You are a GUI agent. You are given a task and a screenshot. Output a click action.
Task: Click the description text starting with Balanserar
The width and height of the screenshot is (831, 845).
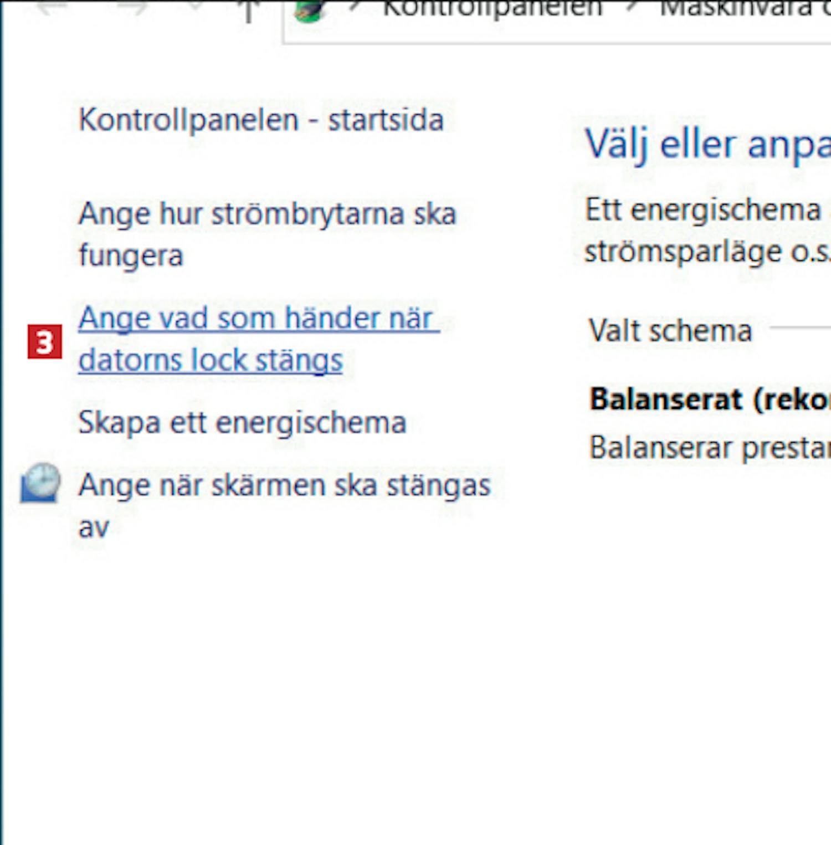[x=710, y=448]
